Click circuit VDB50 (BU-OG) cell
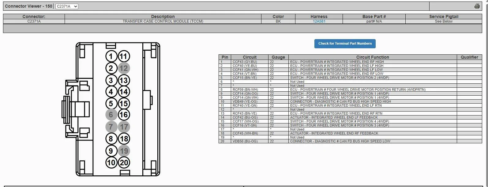 [x=250, y=141]
